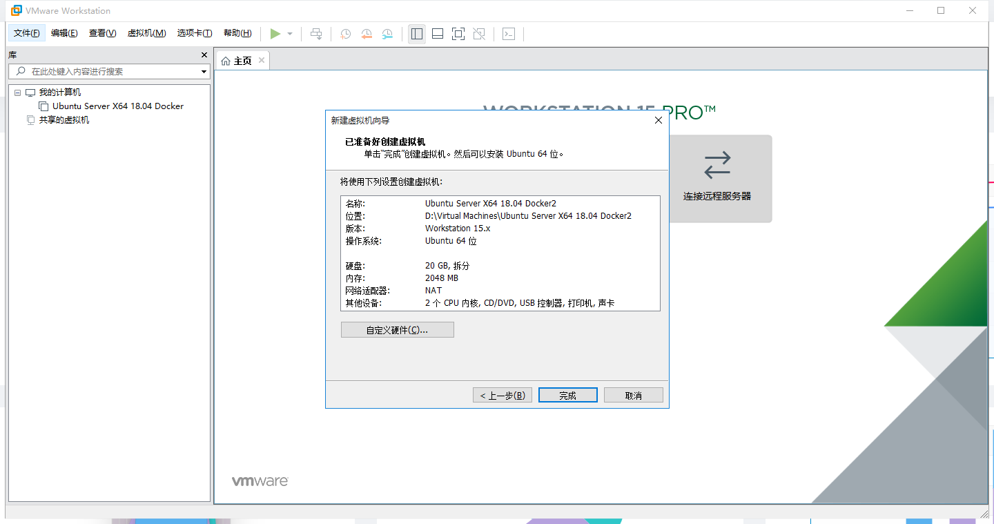
Task: Click the Unity mode toolbar icon
Action: (479, 34)
